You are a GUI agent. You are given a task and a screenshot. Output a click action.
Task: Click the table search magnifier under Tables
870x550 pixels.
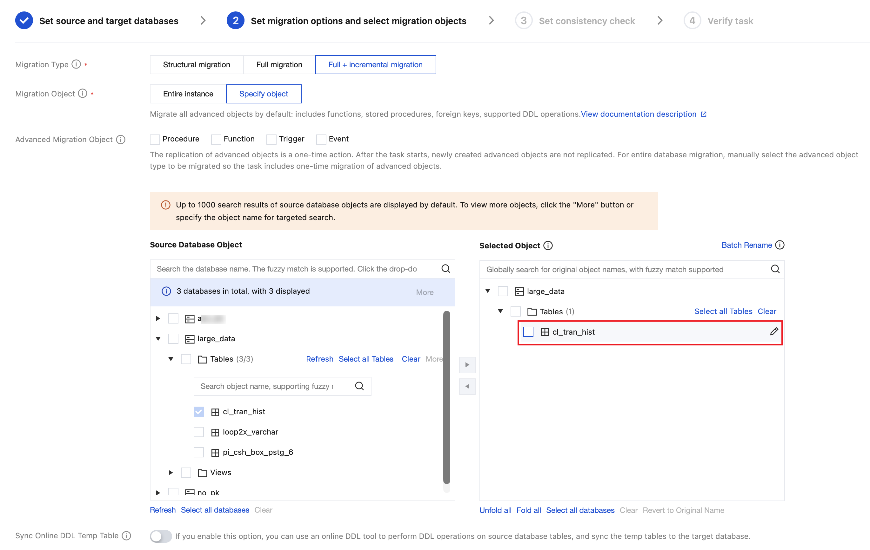359,386
